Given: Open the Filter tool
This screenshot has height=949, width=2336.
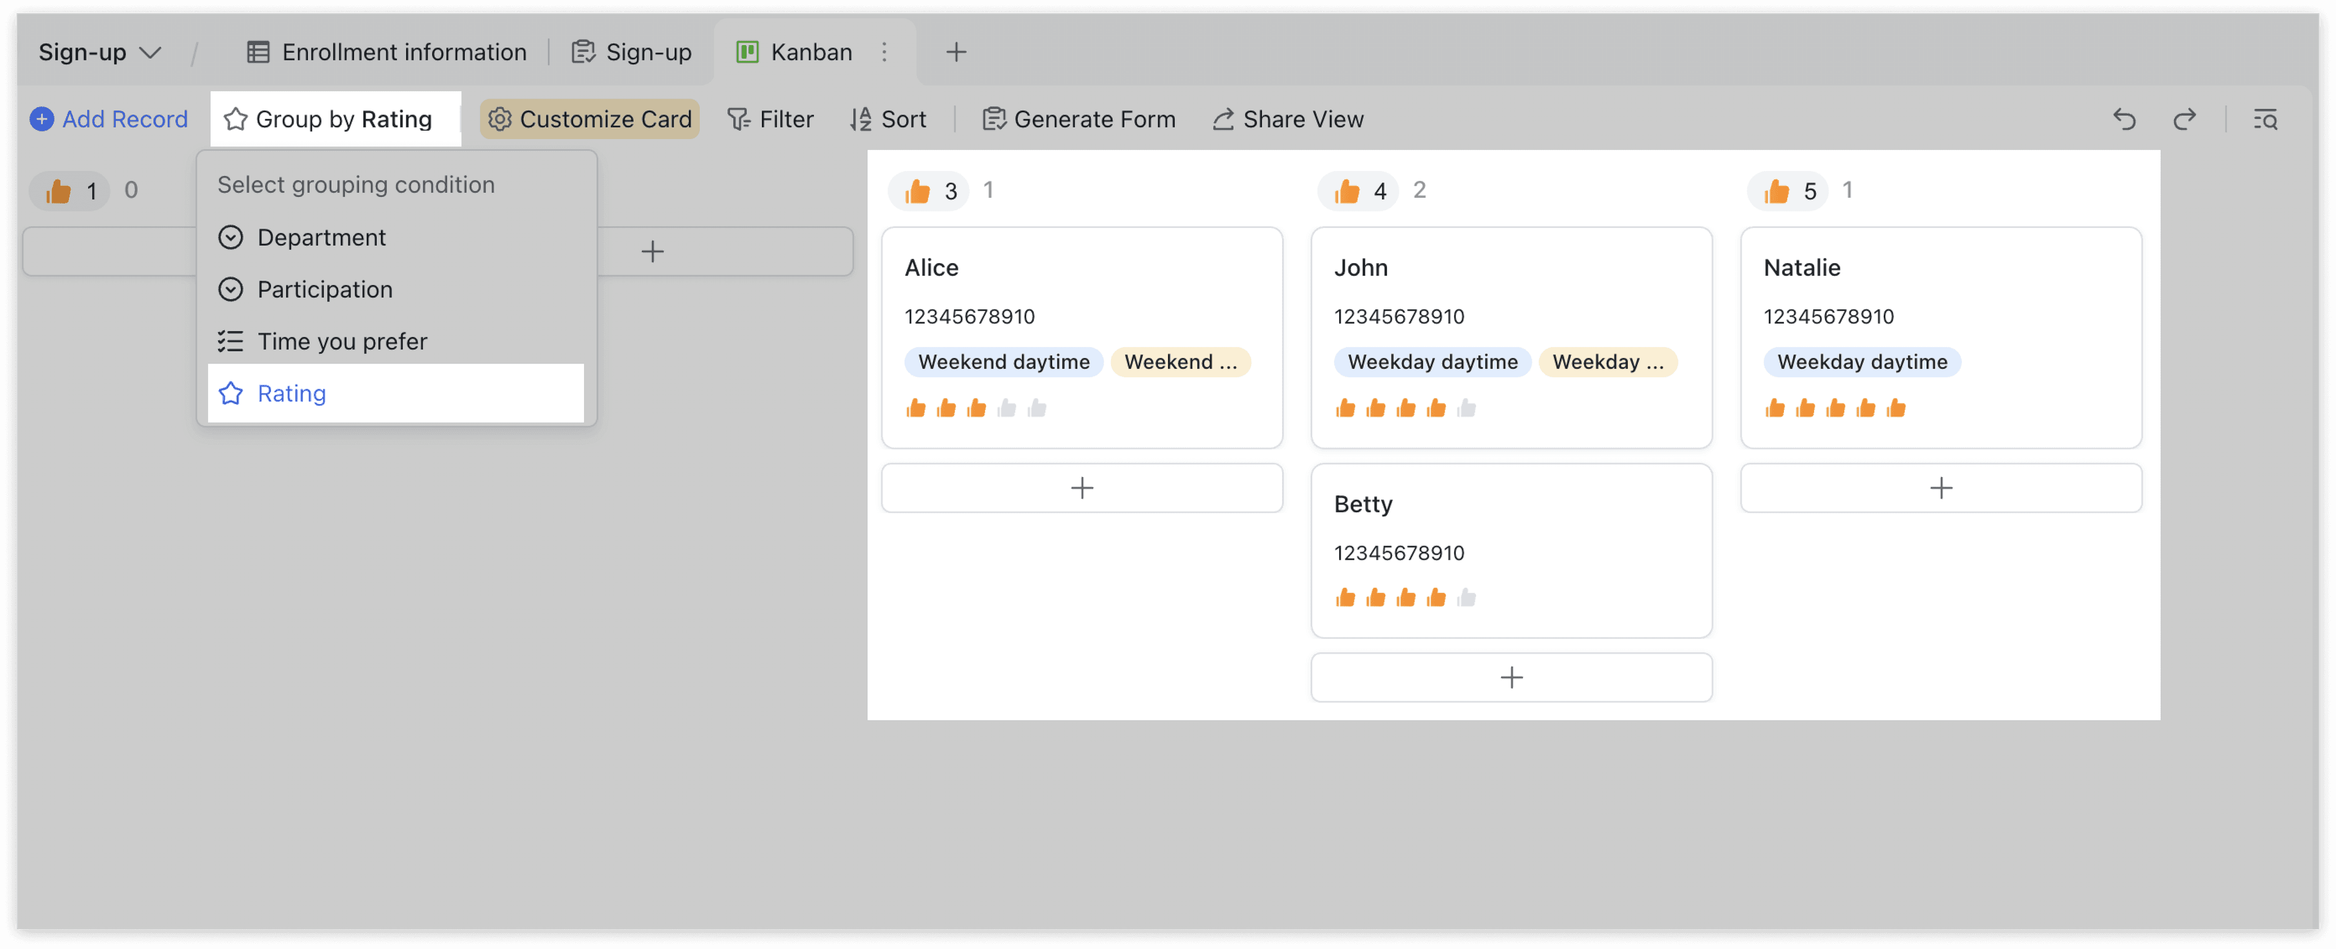Looking at the screenshot, I should click(x=770, y=119).
